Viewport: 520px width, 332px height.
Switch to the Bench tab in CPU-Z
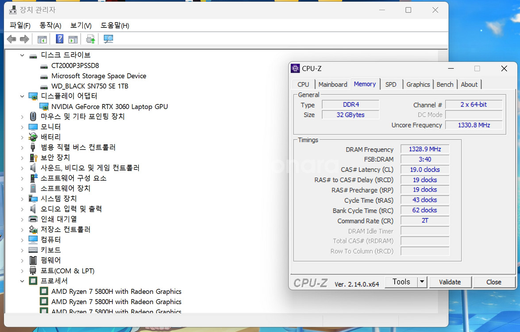(x=445, y=85)
